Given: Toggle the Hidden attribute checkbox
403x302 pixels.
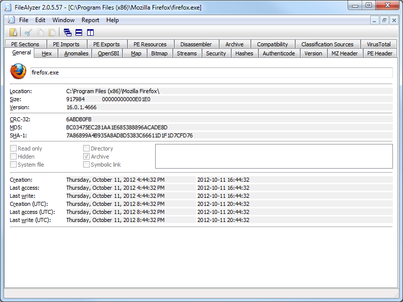Looking at the screenshot, I should (x=14, y=157).
